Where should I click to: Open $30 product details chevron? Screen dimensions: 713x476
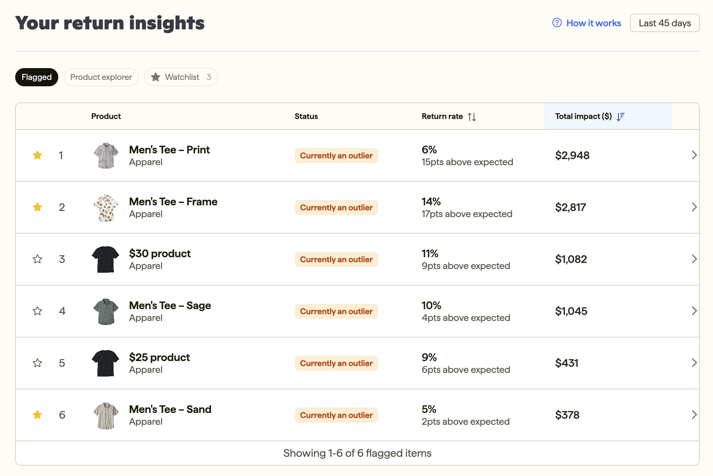[694, 259]
